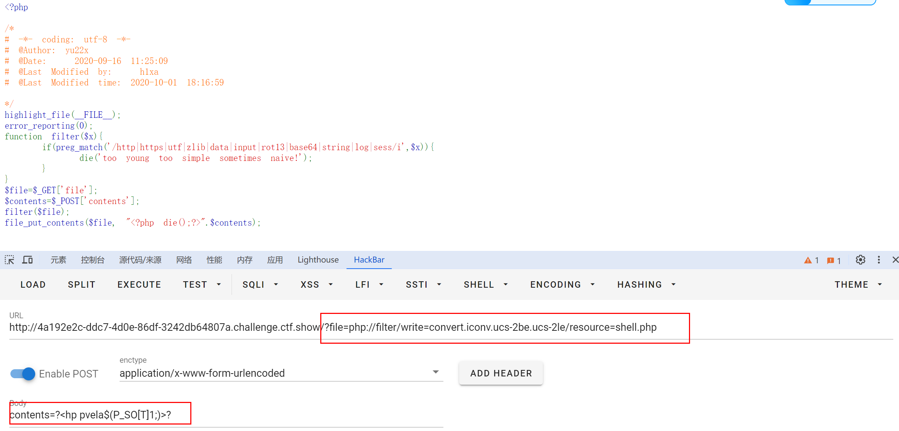
Task: Switch to the 源代码/来源 tab
Action: coord(140,260)
